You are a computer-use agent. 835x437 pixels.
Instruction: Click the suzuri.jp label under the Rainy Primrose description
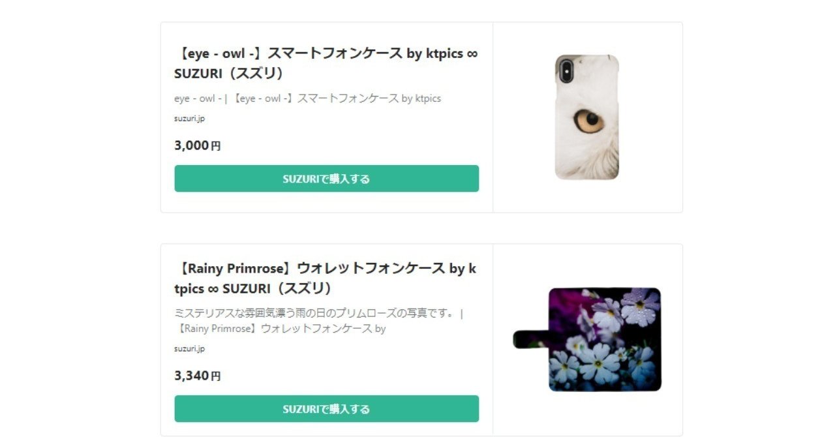[x=189, y=348]
